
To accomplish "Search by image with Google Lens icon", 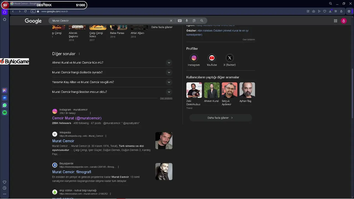I will coord(194,21).
